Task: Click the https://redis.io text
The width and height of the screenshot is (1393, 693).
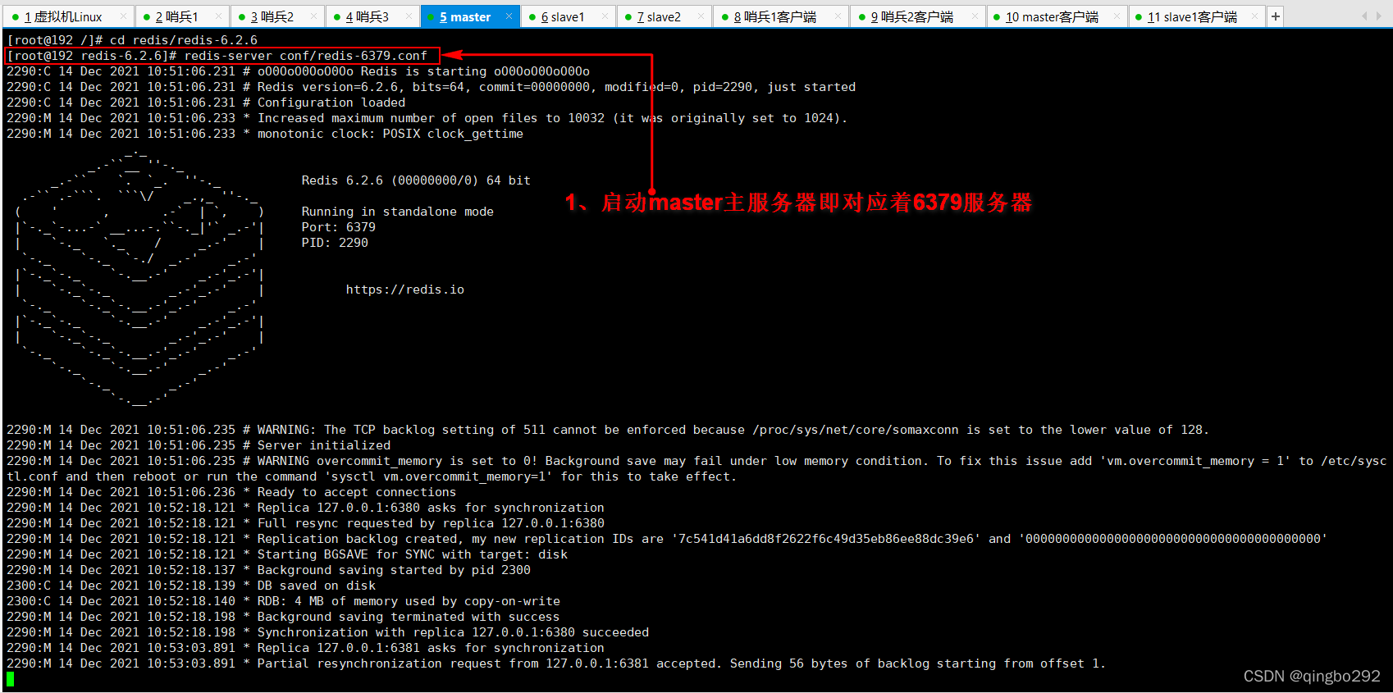Action: point(404,290)
